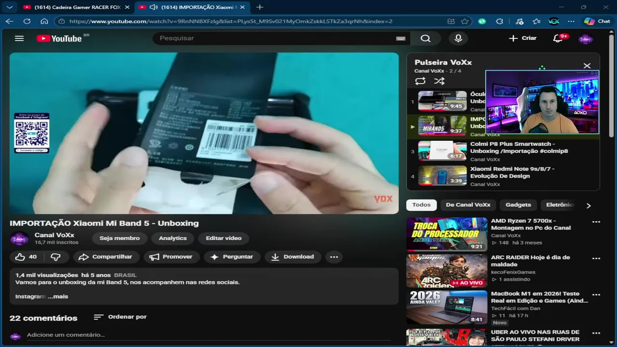This screenshot has width=617, height=347.
Task: Open the browser home page icon
Action: tap(44, 21)
